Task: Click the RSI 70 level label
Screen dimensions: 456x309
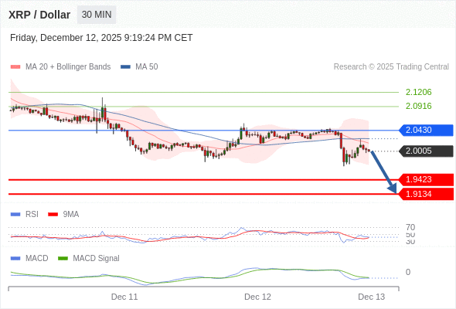Action: click(x=410, y=227)
